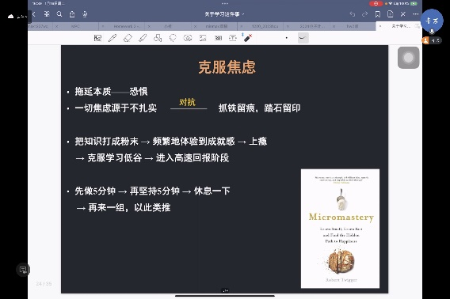This screenshot has height=299, width=450.
Task: Switch to the Homework 3 tab
Action: [x=127, y=26]
